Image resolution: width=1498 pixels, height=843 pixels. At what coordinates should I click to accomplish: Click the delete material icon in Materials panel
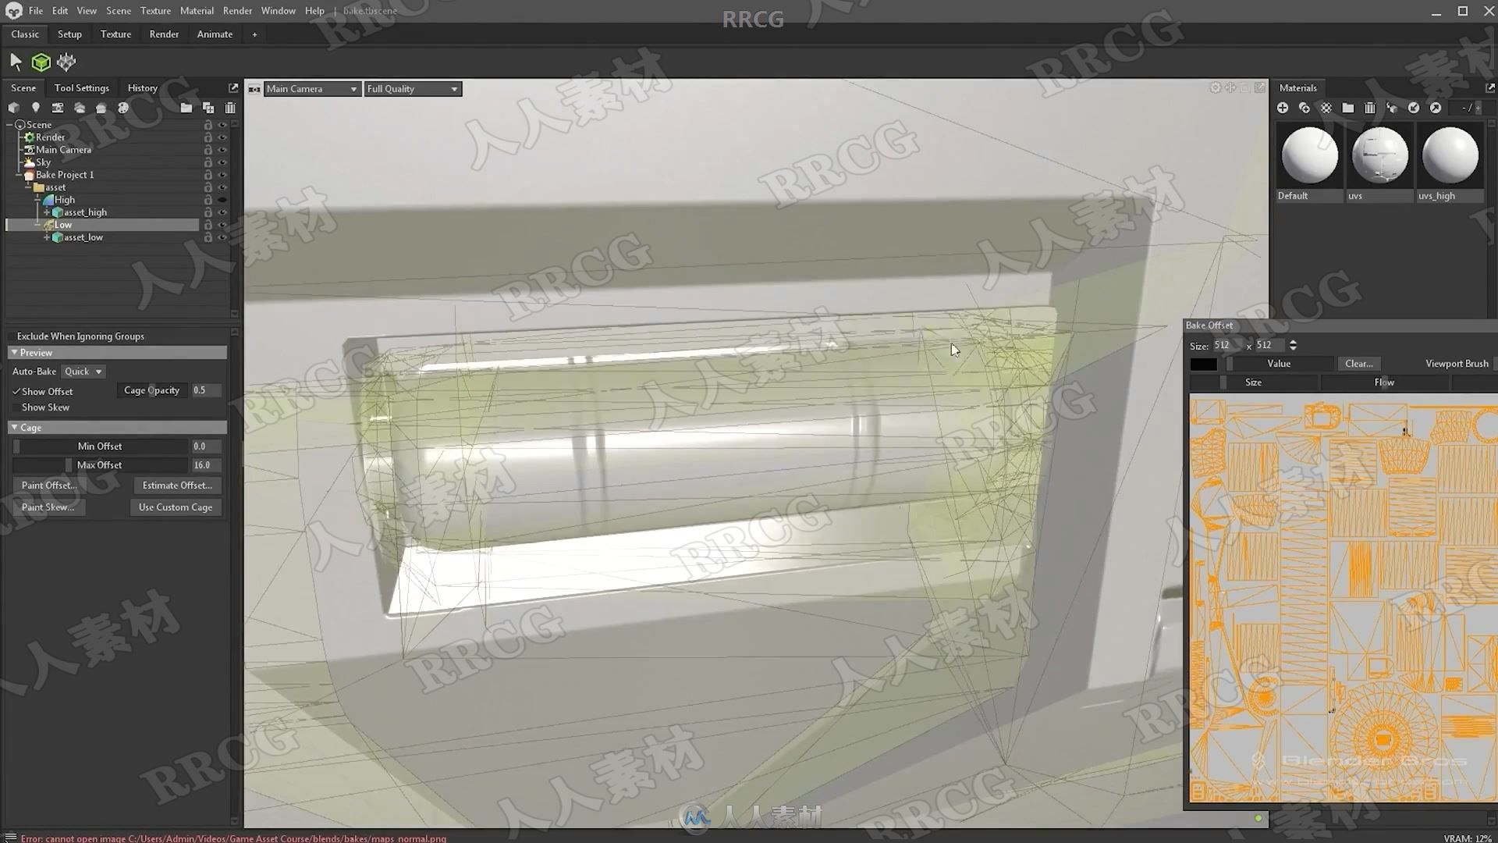1369,107
